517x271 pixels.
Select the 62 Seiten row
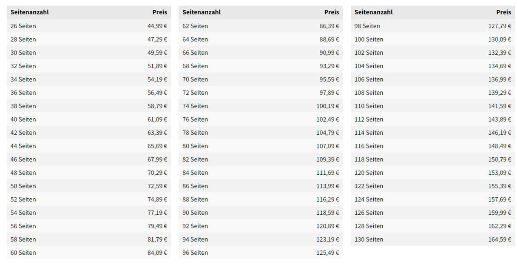click(x=261, y=26)
